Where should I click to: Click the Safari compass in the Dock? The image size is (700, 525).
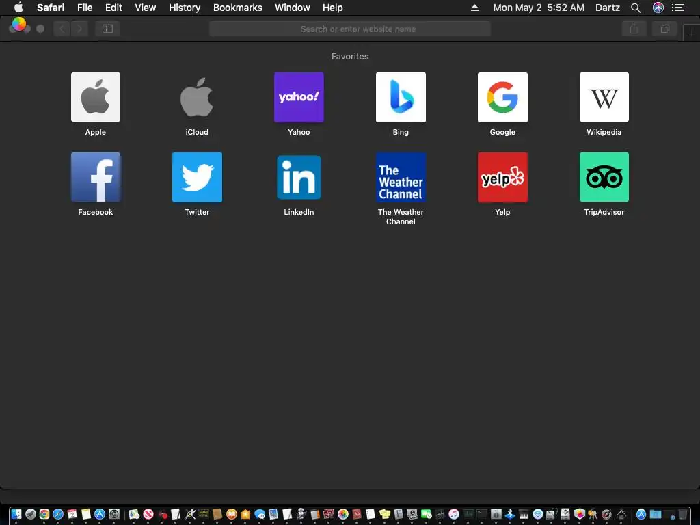[x=58, y=514]
